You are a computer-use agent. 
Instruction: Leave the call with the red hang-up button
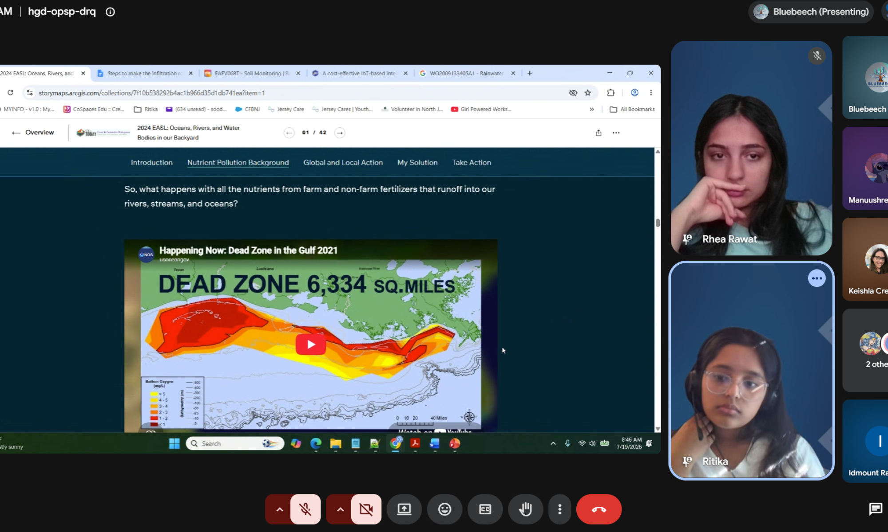599,509
